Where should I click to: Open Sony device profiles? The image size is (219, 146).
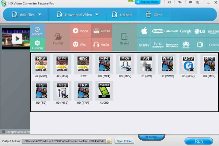tap(144, 45)
